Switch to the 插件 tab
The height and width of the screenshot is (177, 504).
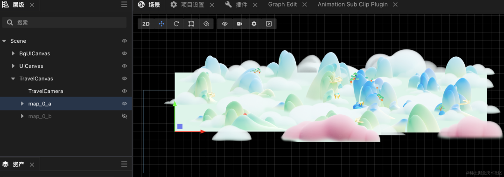[241, 5]
